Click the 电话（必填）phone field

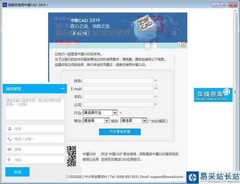click(x=35, y=139)
